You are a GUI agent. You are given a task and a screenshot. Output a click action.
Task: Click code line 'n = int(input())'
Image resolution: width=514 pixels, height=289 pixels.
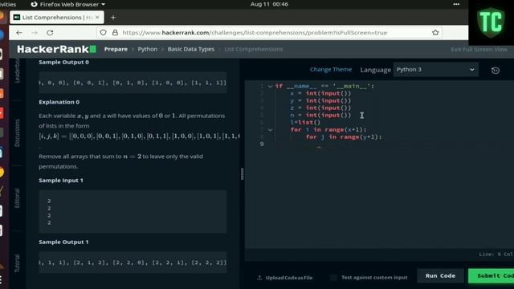(x=320, y=116)
